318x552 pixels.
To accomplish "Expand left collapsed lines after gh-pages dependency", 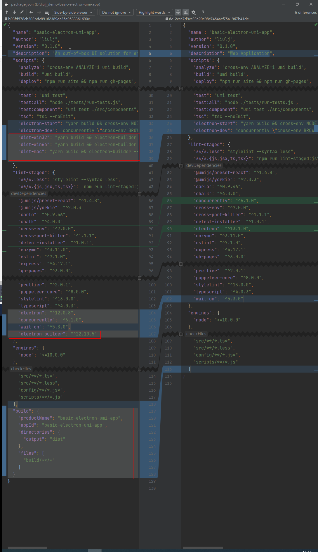I will point(140,278).
